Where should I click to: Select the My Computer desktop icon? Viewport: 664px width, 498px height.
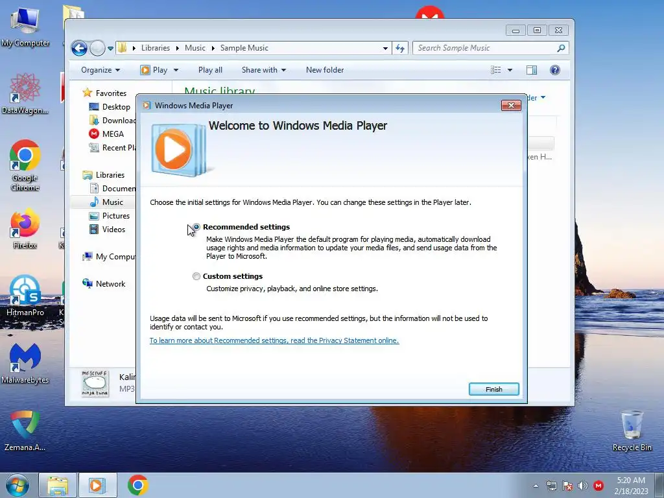(x=25, y=27)
